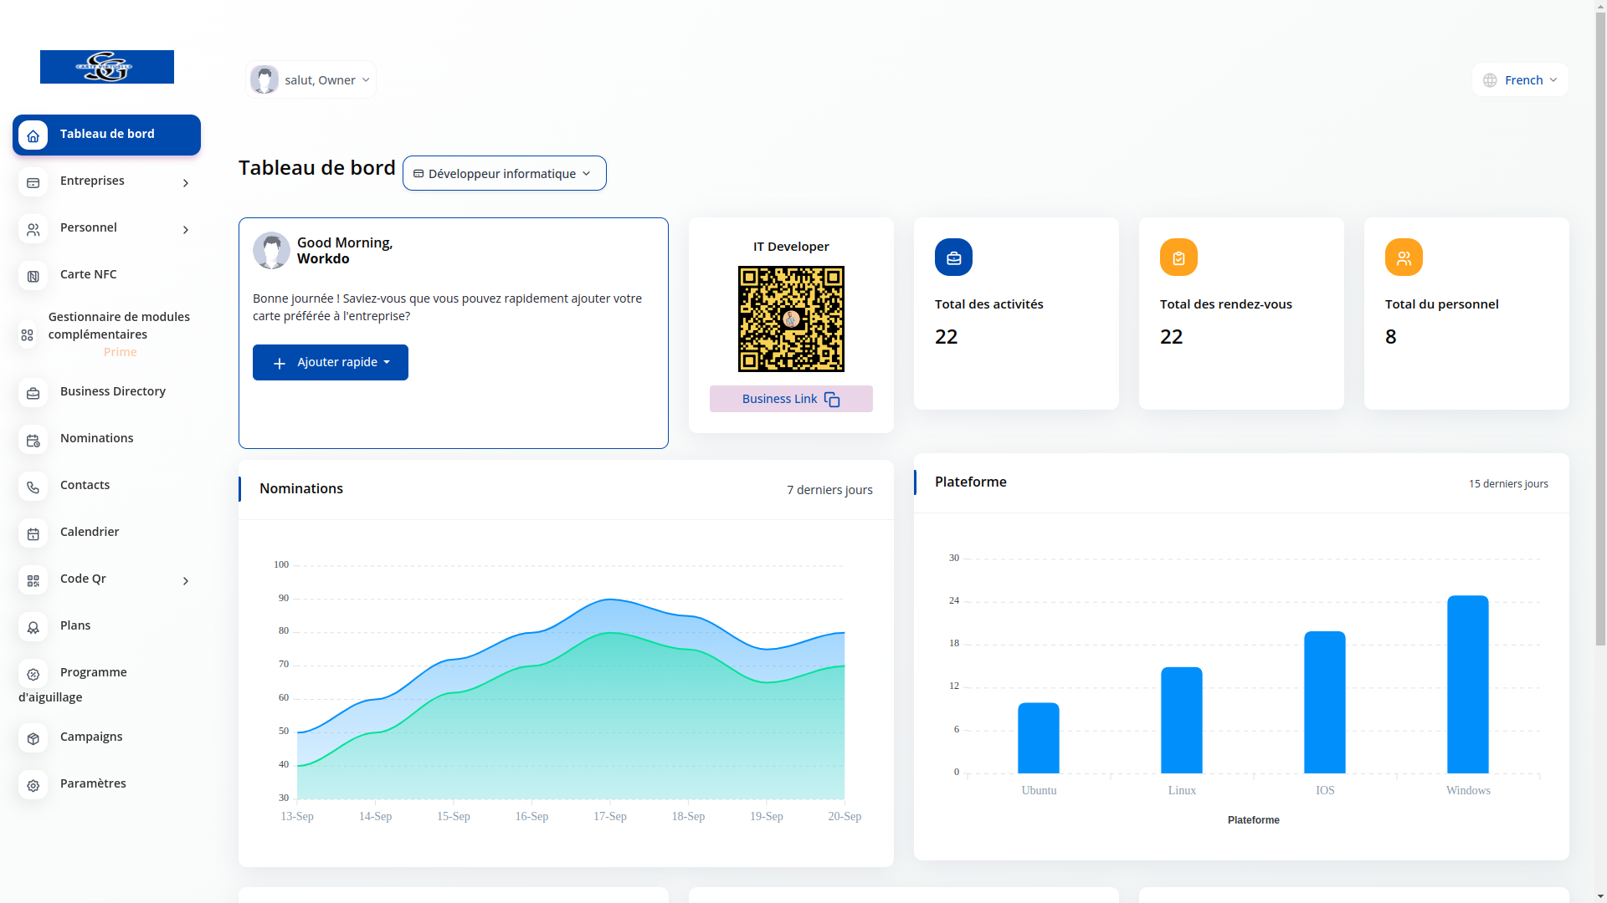Click the IT Developer QR code image
Image resolution: width=1607 pixels, height=903 pixels.
coord(791,319)
